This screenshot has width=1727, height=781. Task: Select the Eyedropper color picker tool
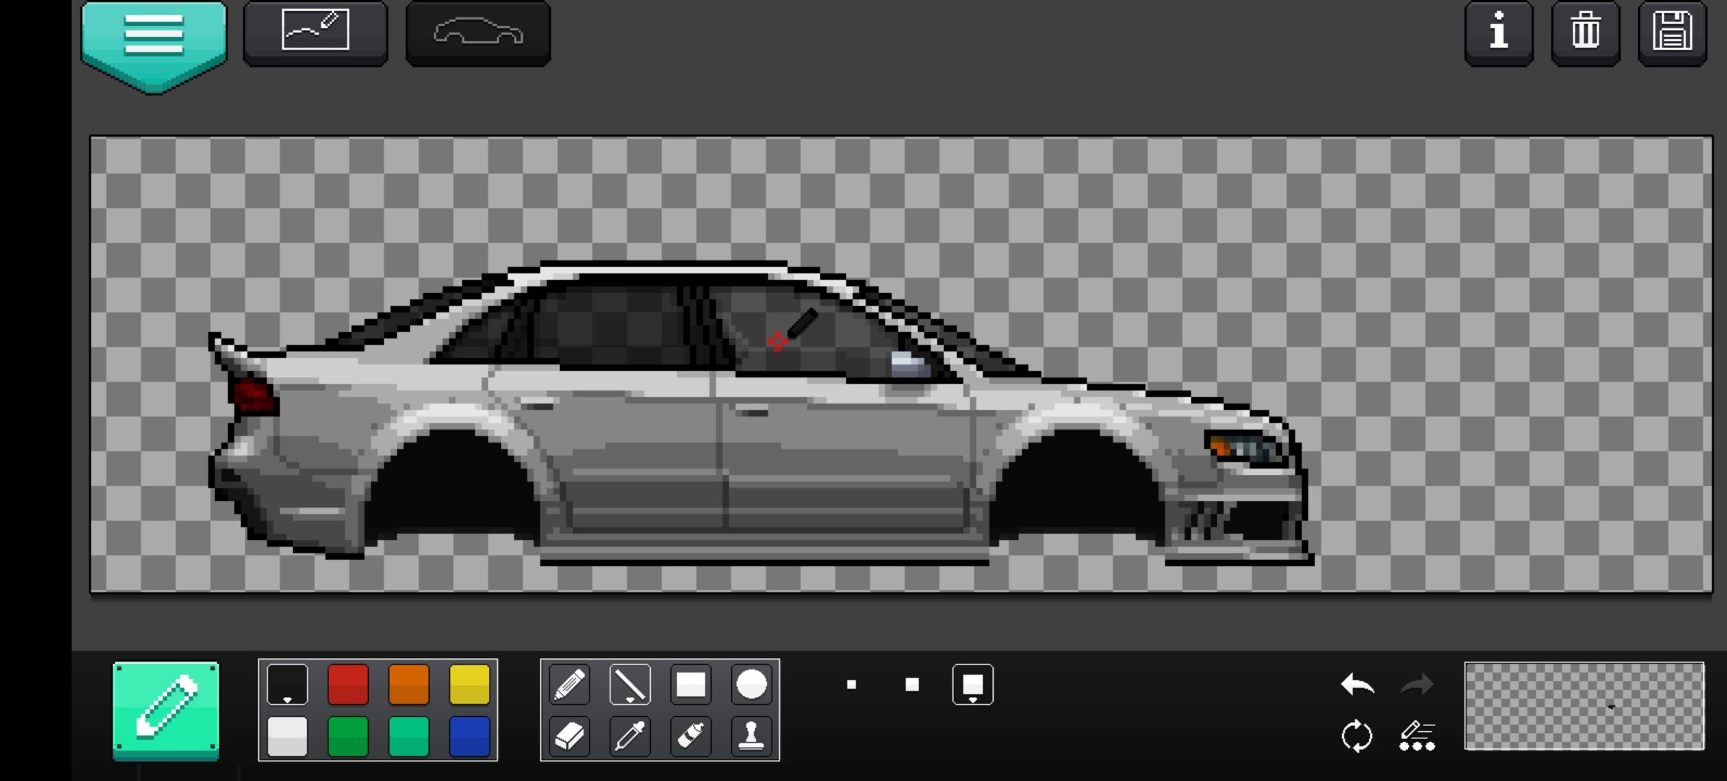point(630,736)
